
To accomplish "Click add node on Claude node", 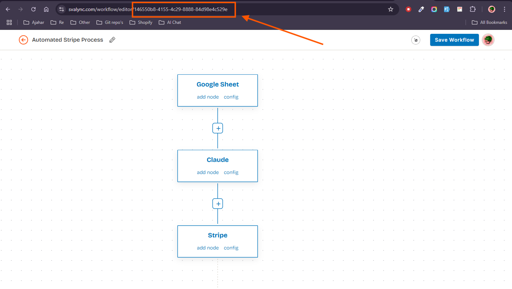I will [208, 172].
